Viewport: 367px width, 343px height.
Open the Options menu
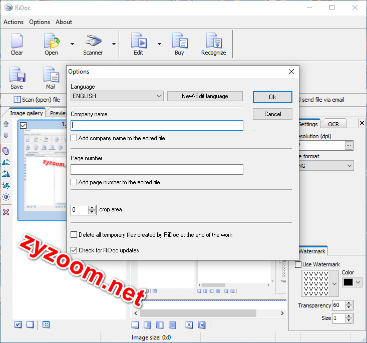tap(40, 22)
